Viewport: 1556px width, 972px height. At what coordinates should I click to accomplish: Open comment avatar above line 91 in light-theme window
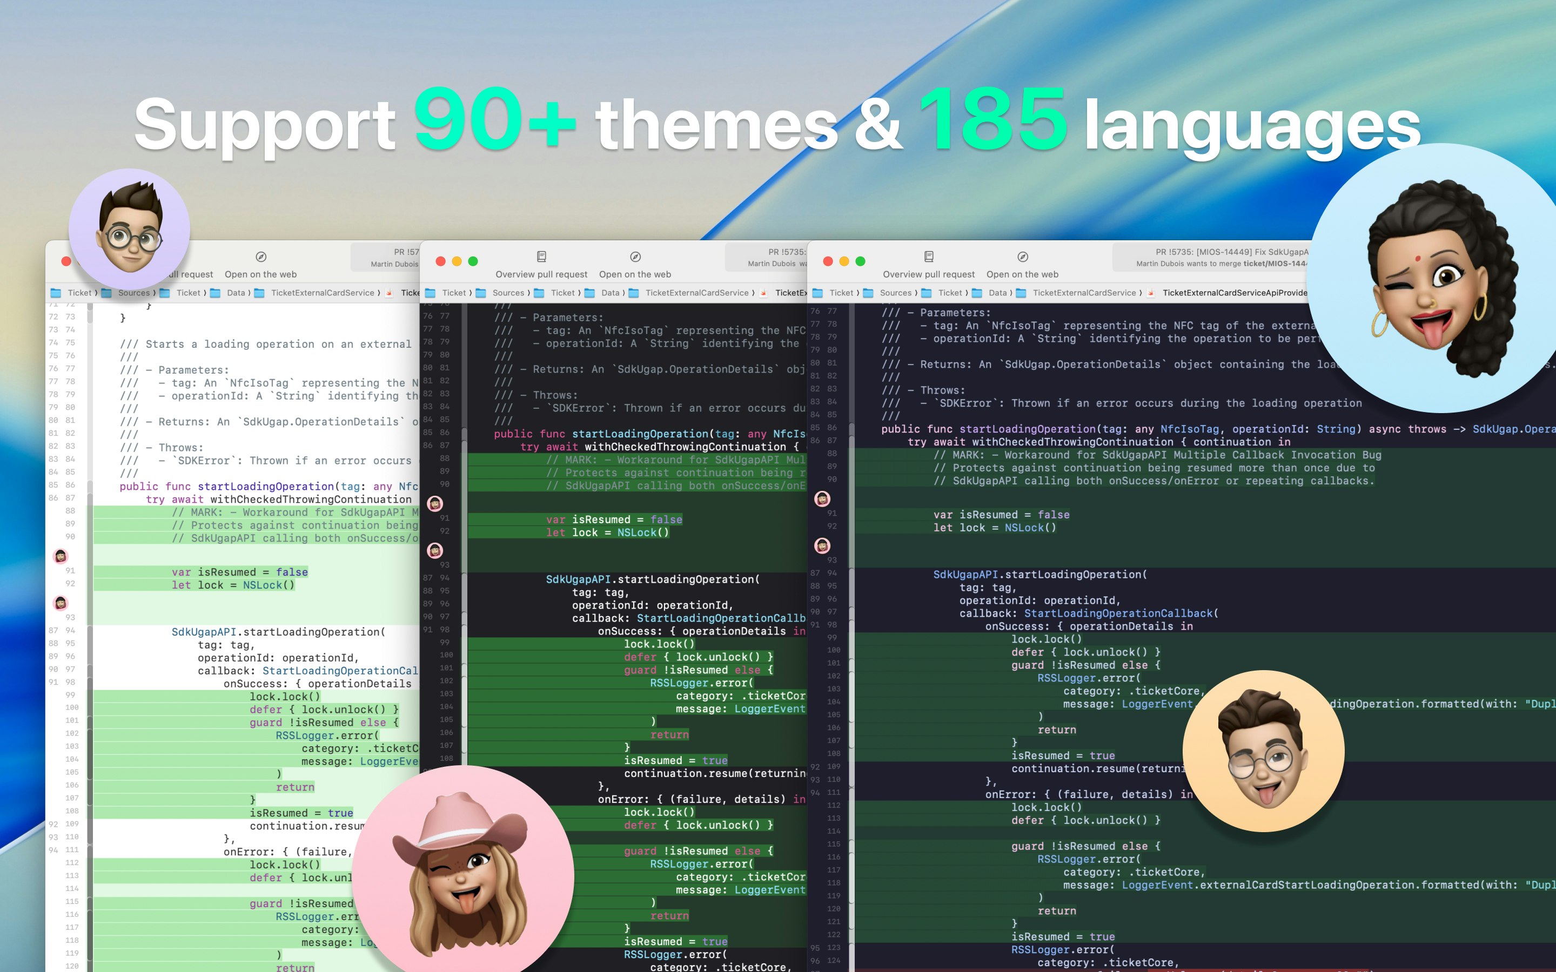[61, 556]
